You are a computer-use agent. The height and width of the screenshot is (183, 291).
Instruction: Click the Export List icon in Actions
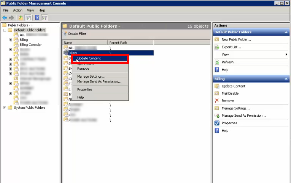pyautogui.click(x=217, y=47)
